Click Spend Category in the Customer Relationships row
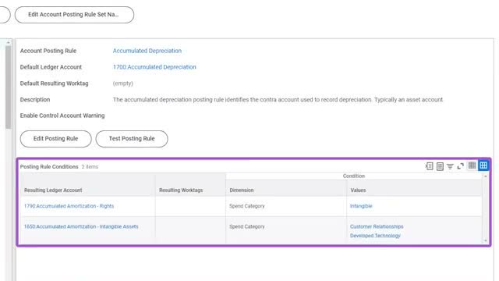The image size is (499, 281). pyautogui.click(x=247, y=226)
